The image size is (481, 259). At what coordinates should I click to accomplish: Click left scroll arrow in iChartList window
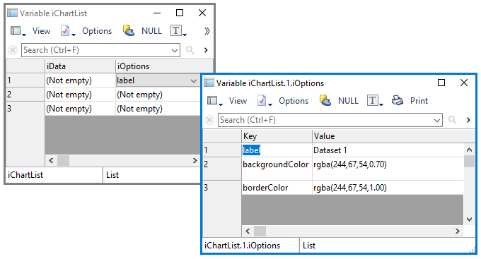click(51, 160)
